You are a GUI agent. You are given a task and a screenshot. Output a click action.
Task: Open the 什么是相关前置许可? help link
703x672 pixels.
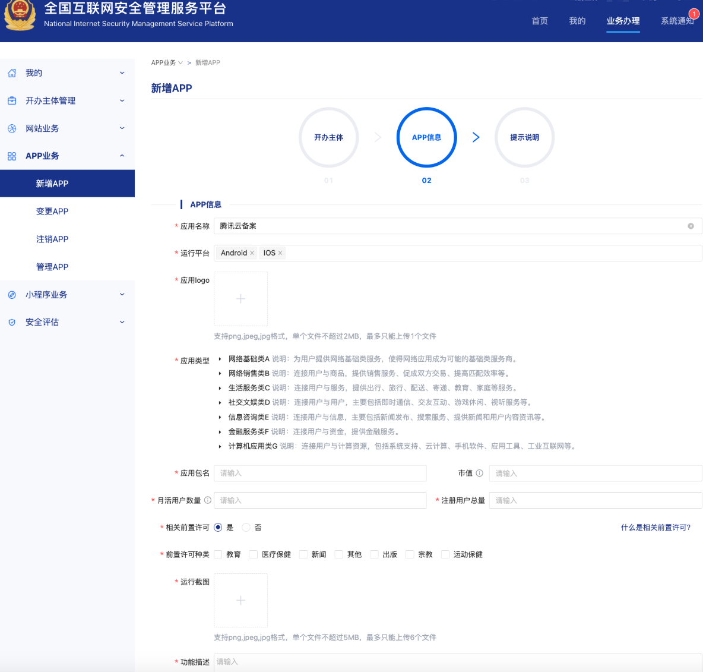(x=655, y=528)
